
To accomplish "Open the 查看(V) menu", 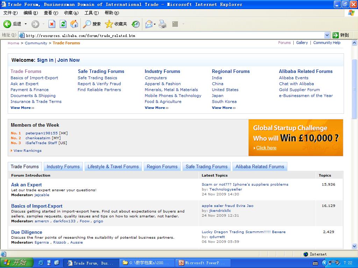I will (51, 13).
